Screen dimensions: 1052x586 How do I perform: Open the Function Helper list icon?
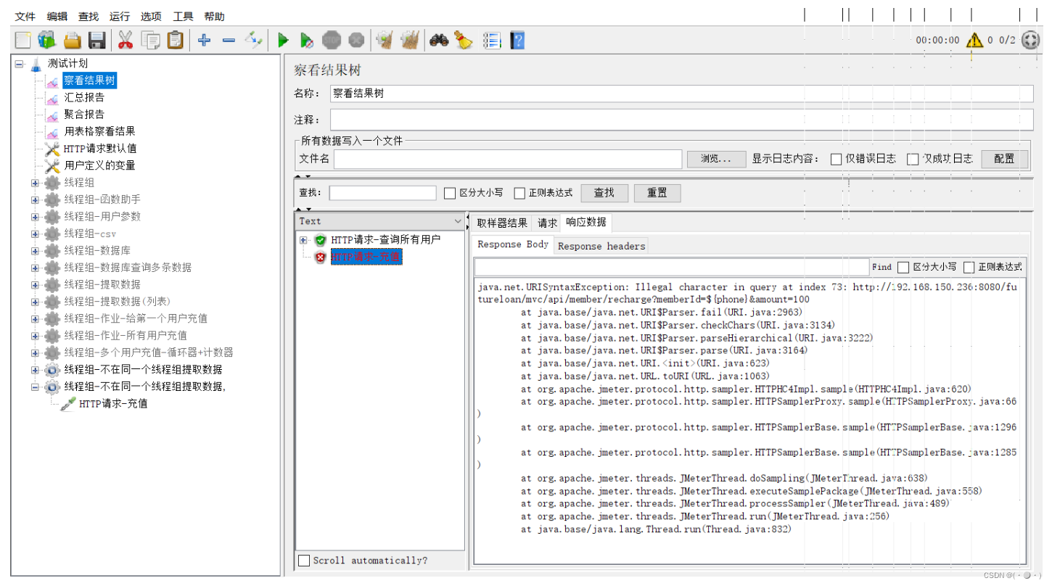point(493,41)
